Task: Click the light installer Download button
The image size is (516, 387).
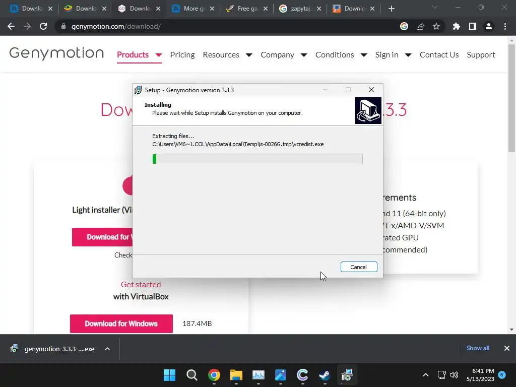Action: [x=102, y=237]
